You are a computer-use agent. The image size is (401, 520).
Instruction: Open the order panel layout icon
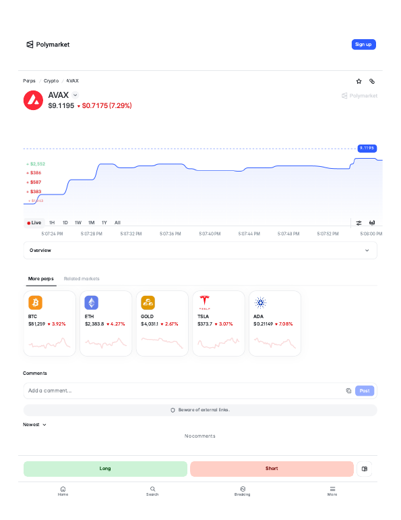pyautogui.click(x=365, y=469)
